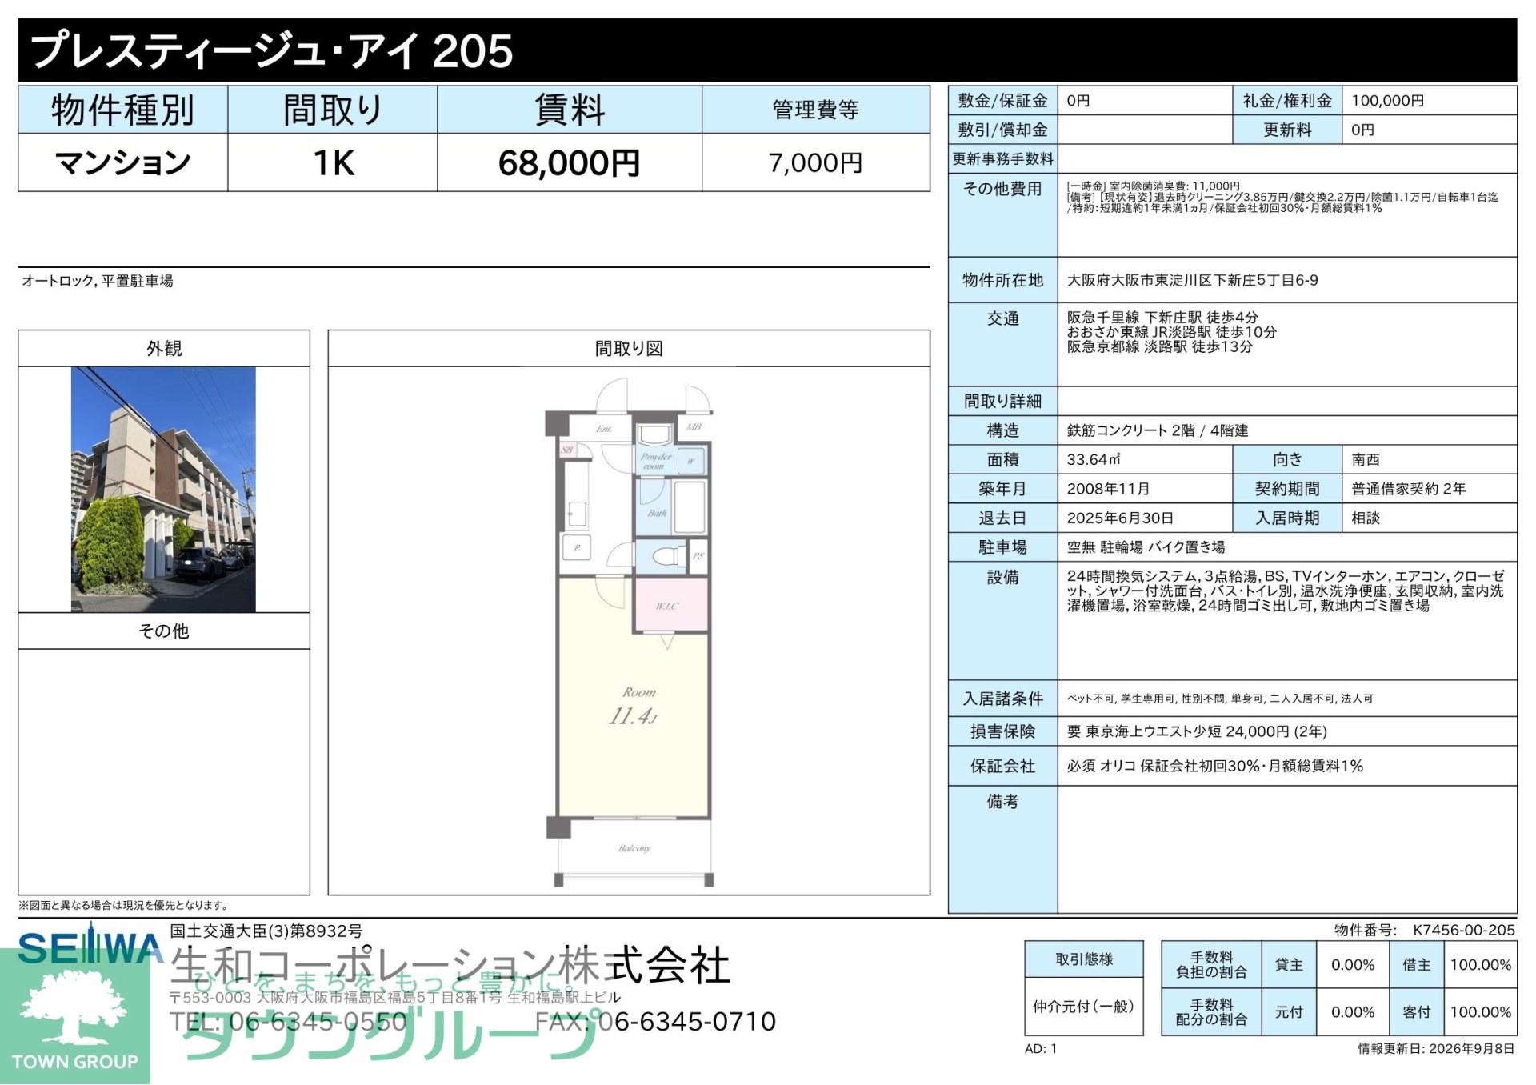Screen dimensions: 1536x1085
Task: Click the orientation value 南西
Action: coord(1366,459)
